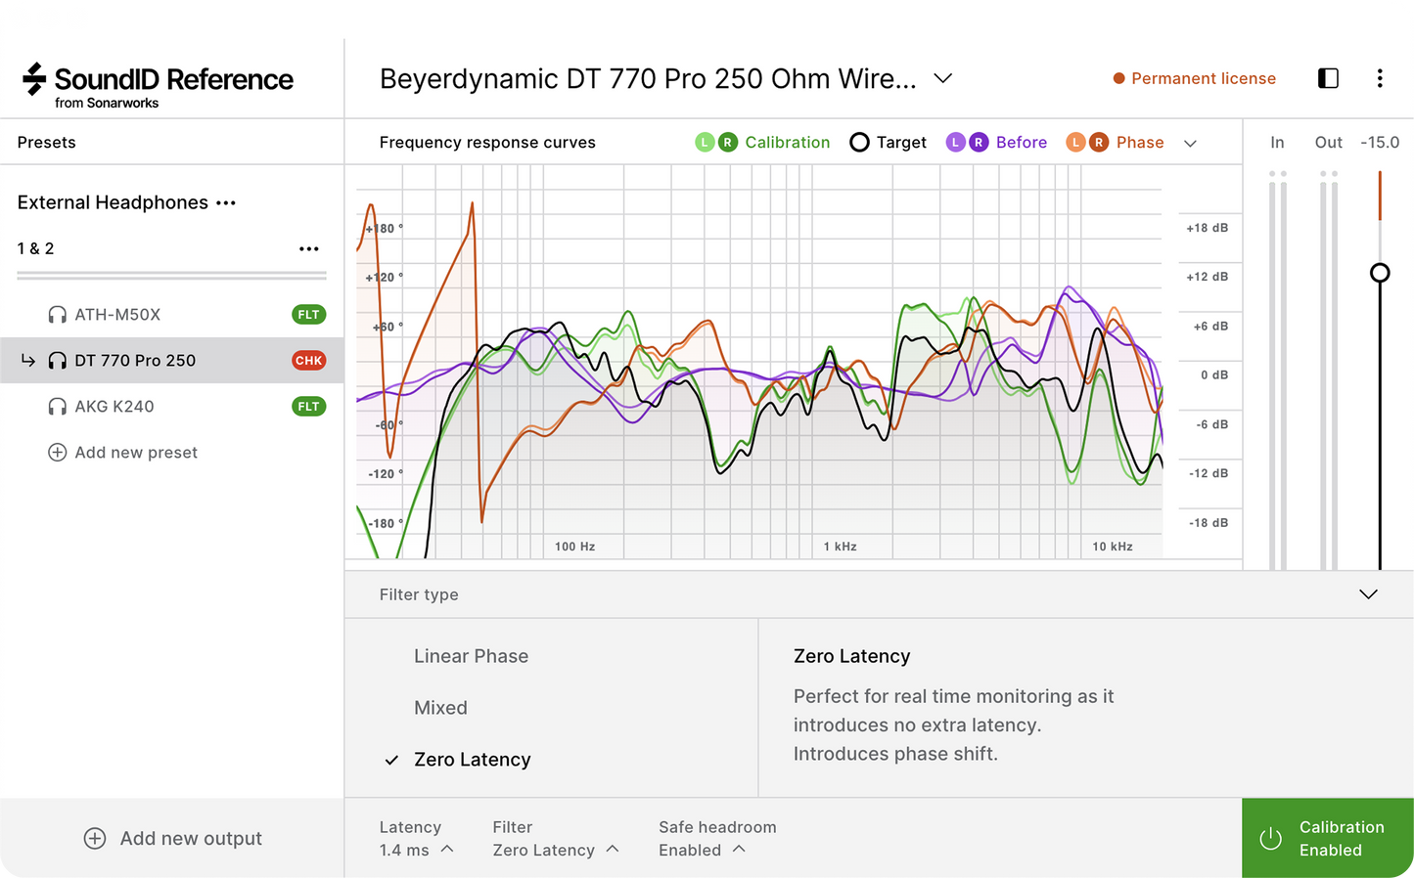Click the In level meter
The image size is (1414, 878).
1277,370
